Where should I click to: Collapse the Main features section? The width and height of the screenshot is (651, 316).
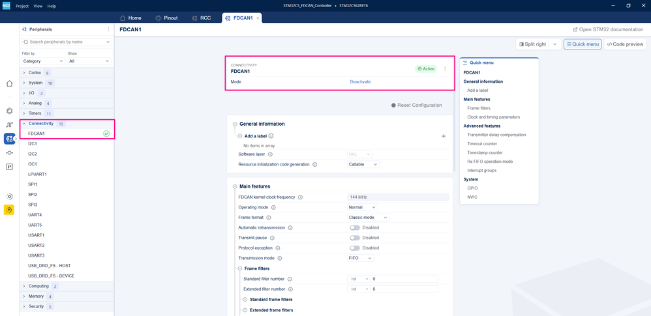235,186
